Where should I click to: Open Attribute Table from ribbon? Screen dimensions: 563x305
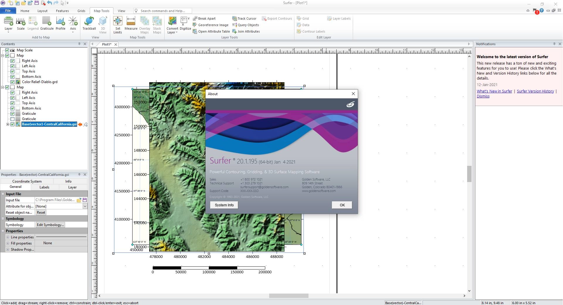point(211,31)
